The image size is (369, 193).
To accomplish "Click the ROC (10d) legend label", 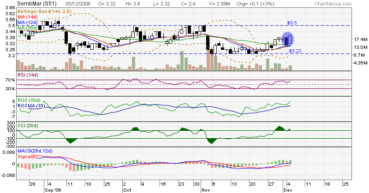I will click(x=29, y=100).
